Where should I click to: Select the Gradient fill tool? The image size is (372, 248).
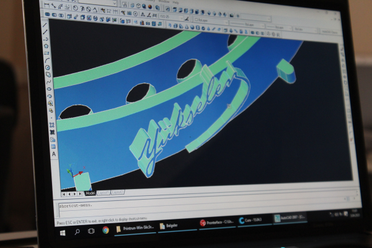pyautogui.click(x=52, y=132)
